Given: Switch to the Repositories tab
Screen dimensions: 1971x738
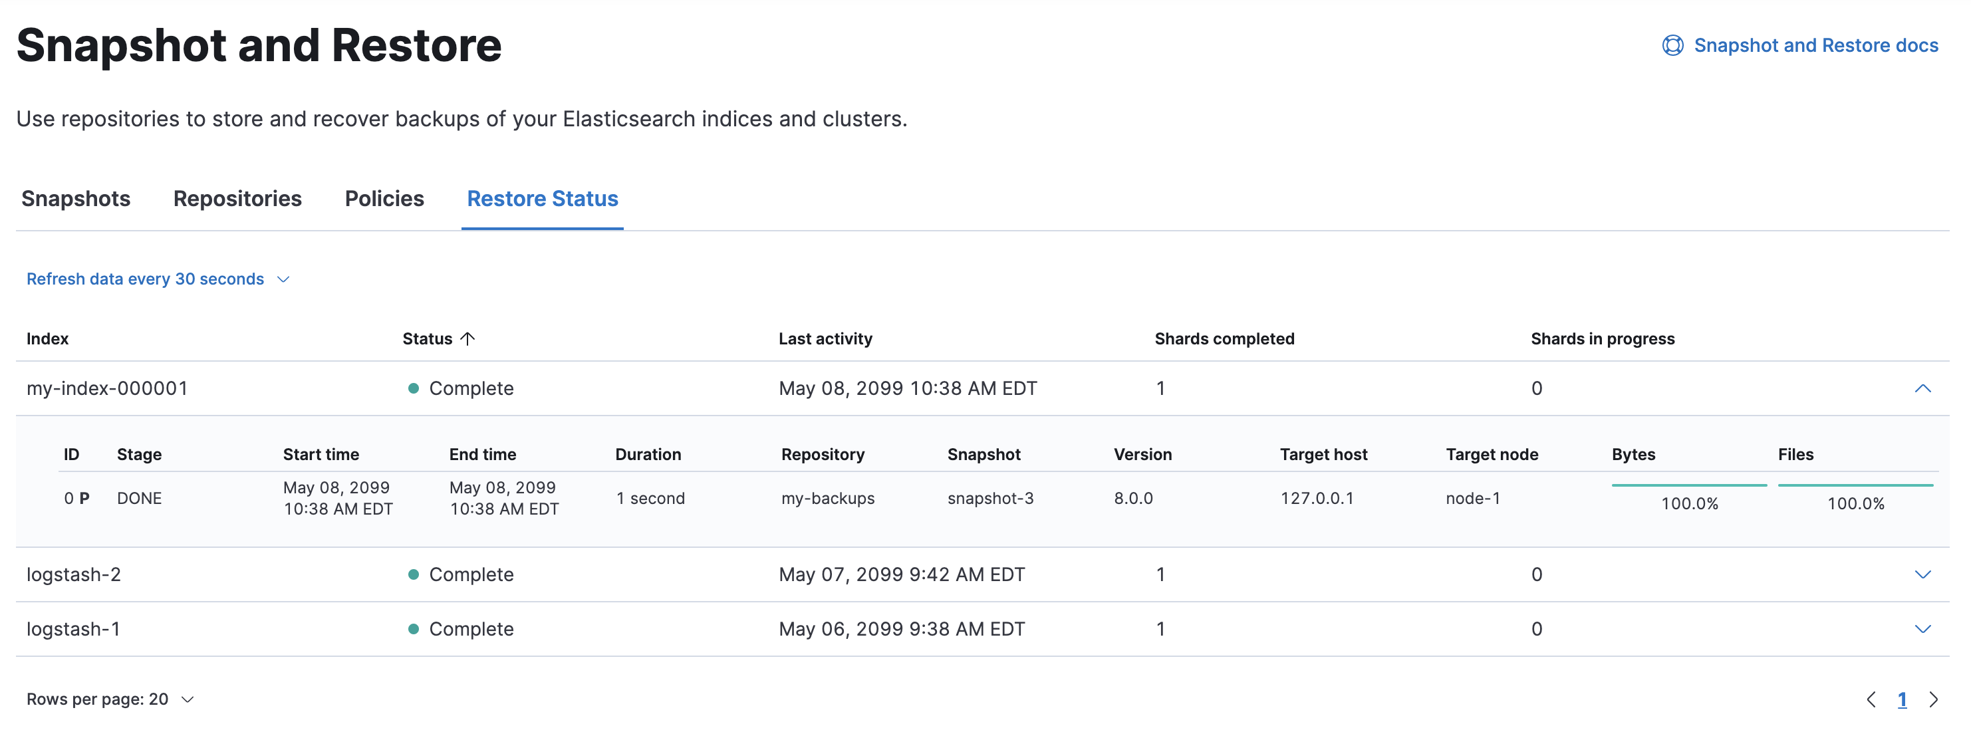Looking at the screenshot, I should click(x=237, y=199).
